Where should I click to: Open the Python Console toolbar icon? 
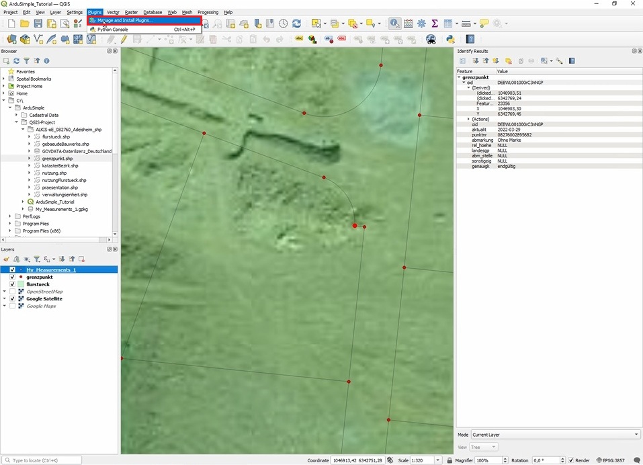(x=450, y=40)
